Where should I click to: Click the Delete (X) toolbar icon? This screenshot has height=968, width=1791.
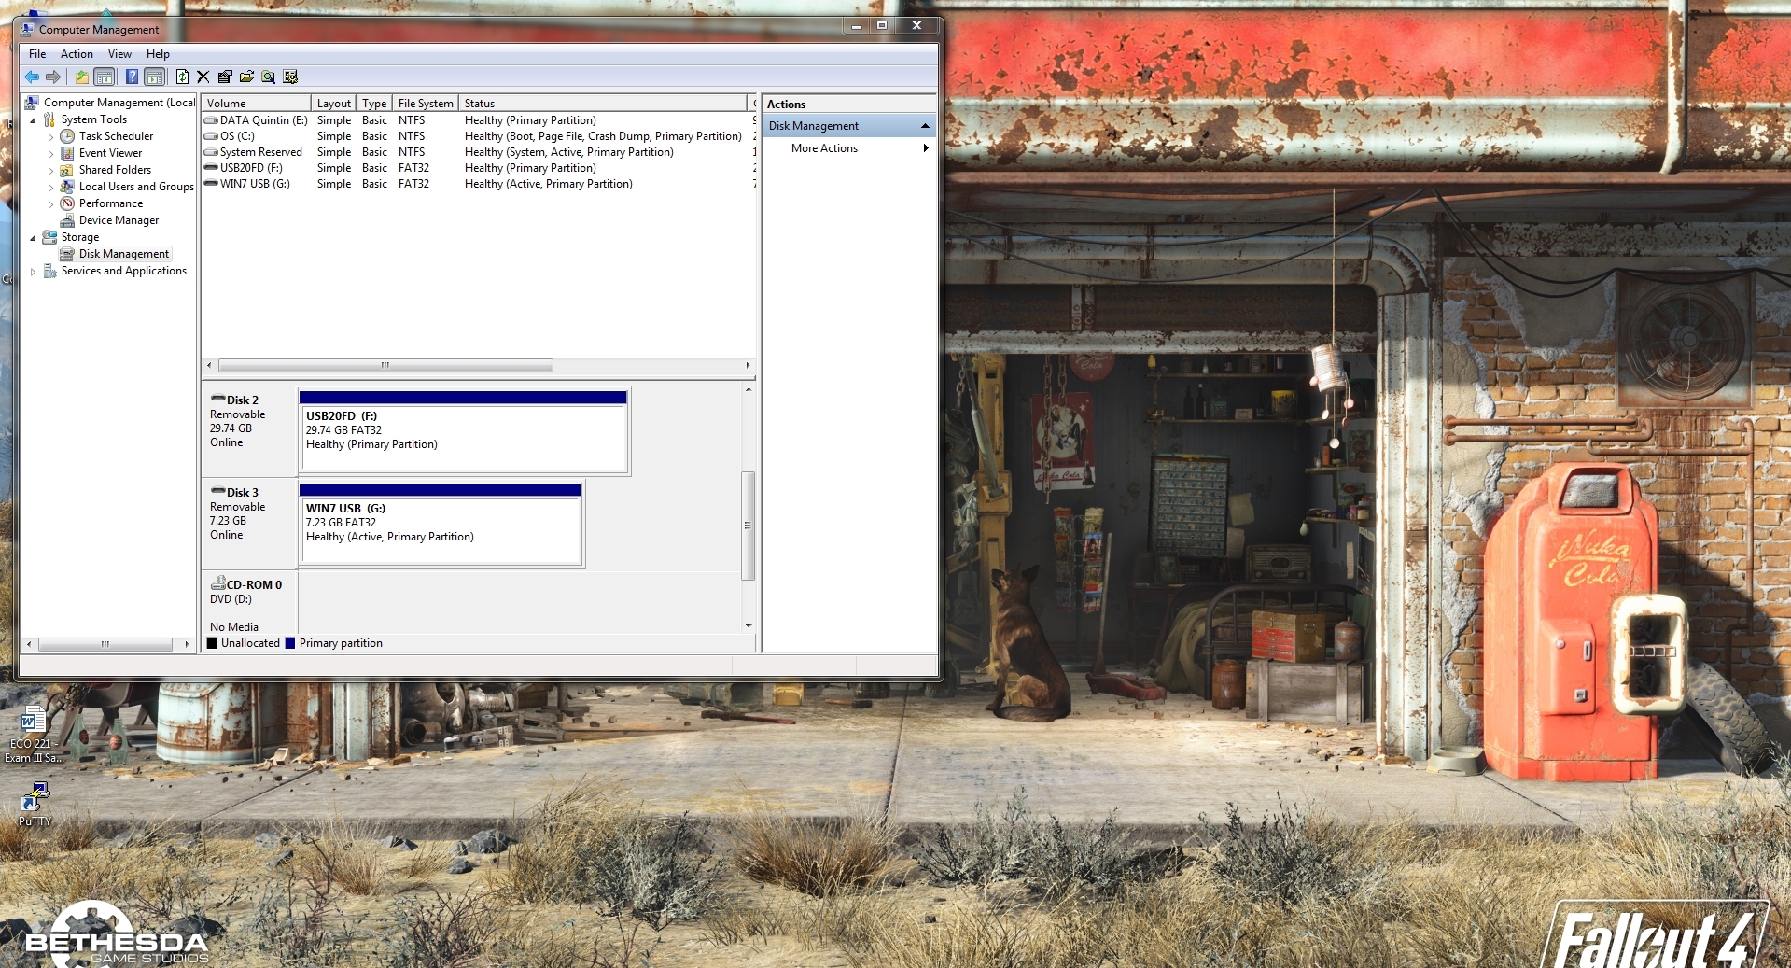pos(203,77)
